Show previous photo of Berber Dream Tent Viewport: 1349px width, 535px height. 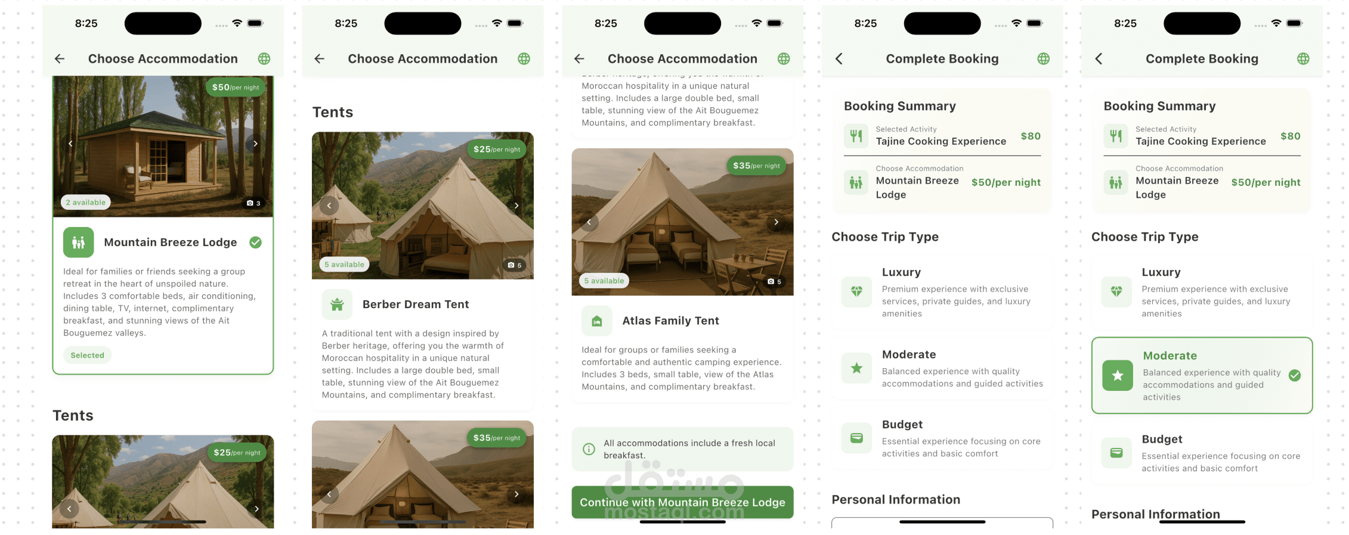pyautogui.click(x=329, y=206)
